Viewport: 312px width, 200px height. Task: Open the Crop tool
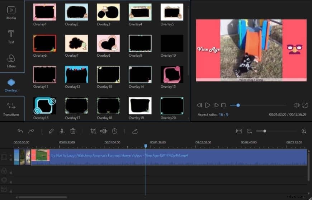93,131
